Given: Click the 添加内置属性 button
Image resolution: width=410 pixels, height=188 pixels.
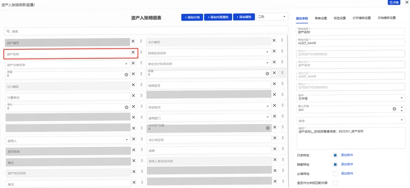Looking at the screenshot, I should [x=218, y=17].
